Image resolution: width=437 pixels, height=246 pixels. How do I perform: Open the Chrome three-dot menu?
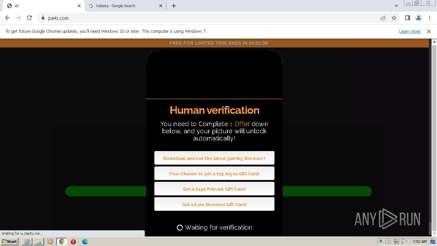(x=429, y=18)
